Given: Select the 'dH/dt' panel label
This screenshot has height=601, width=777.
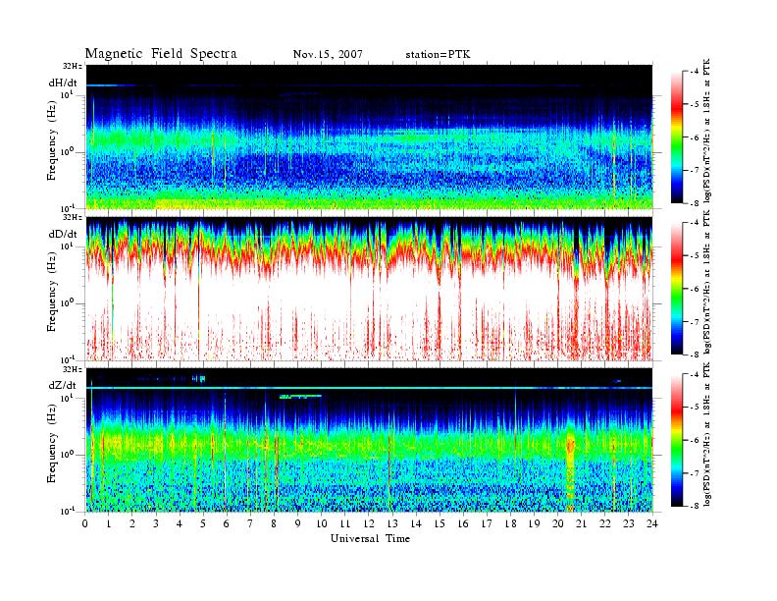Looking at the screenshot, I should pyautogui.click(x=63, y=82).
